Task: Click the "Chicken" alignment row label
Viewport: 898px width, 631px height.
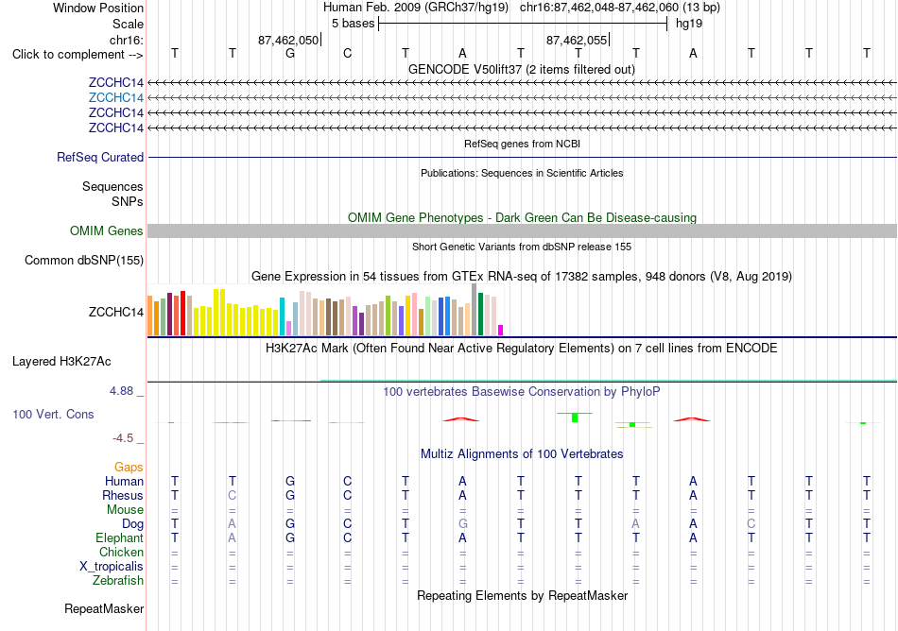Action: click(x=121, y=552)
